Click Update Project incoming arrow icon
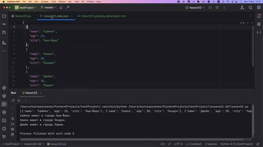 pyautogui.click(x=61, y=7)
